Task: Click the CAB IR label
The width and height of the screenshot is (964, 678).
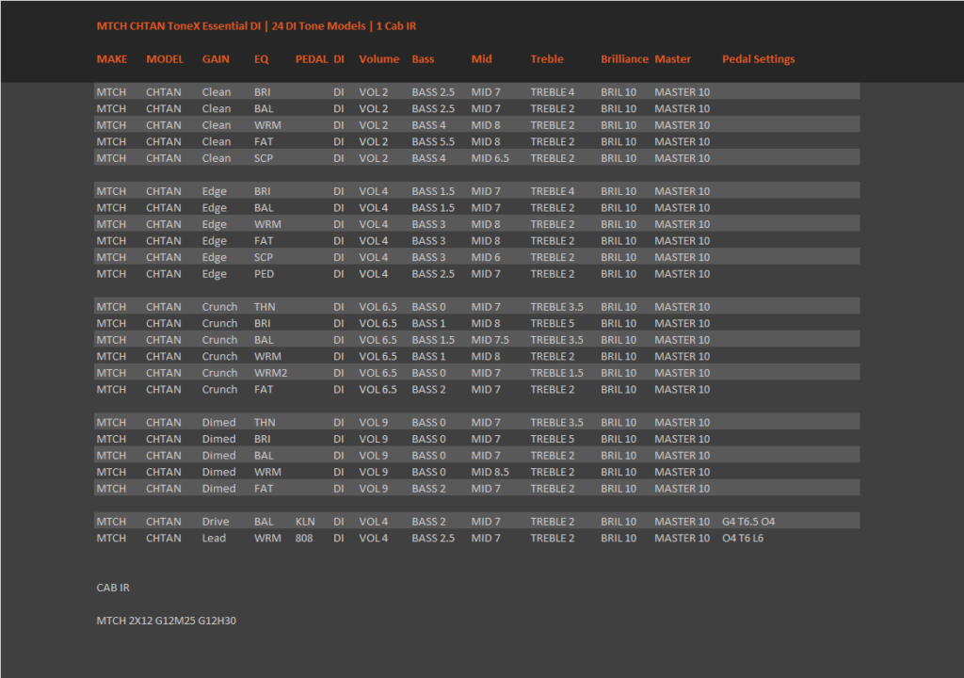Action: click(113, 589)
